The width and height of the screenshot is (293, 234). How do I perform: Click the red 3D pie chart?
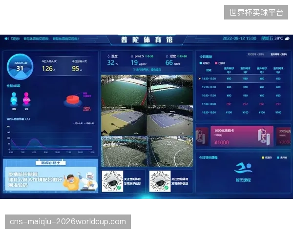[73, 100]
